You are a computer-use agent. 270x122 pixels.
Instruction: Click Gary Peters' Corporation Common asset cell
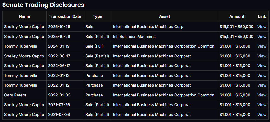[x=164, y=95]
